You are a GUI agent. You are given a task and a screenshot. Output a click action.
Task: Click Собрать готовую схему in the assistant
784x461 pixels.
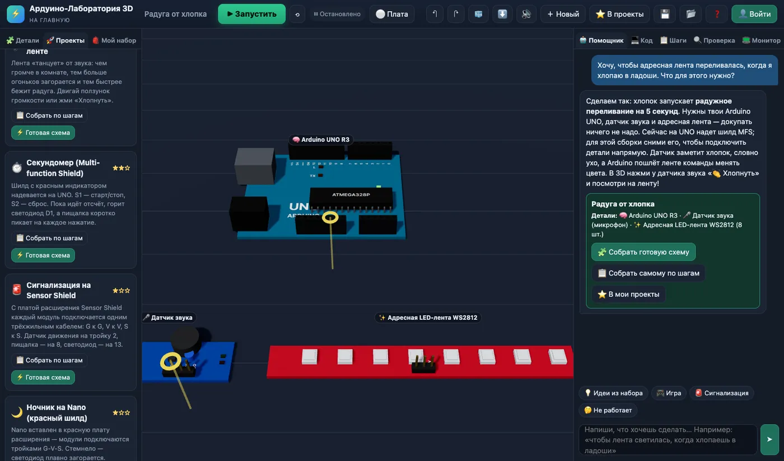pyautogui.click(x=643, y=252)
